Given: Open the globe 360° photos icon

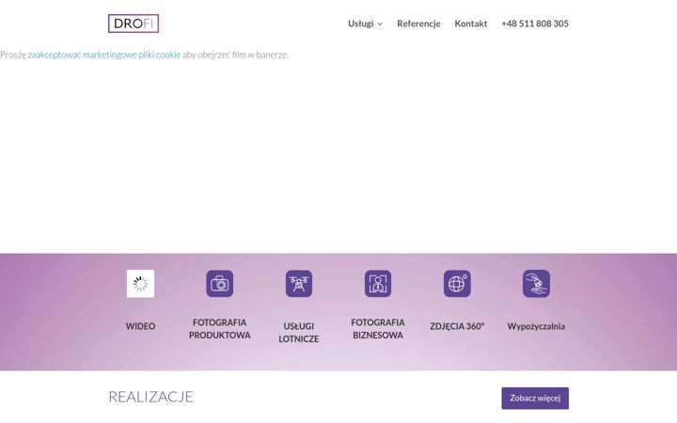Looking at the screenshot, I should coord(457,284).
